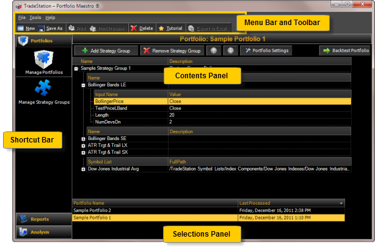This screenshot has width=375, height=247.
Task: Open the Tools menu
Action: pyautogui.click(x=35, y=18)
